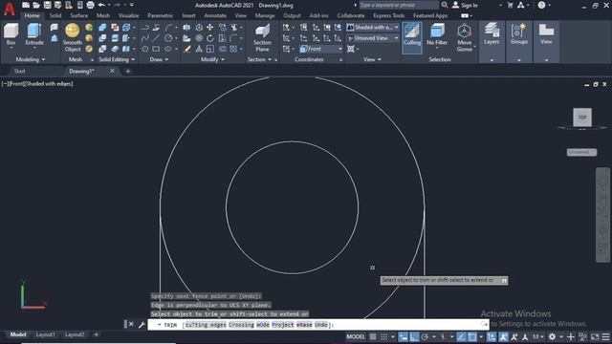
Task: Click the Crossing command option
Action: 241,325
